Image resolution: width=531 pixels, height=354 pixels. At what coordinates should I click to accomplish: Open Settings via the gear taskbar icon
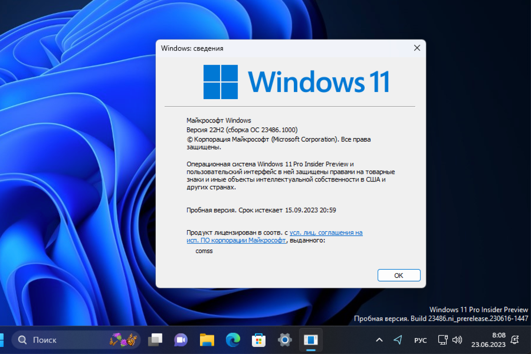pos(284,340)
